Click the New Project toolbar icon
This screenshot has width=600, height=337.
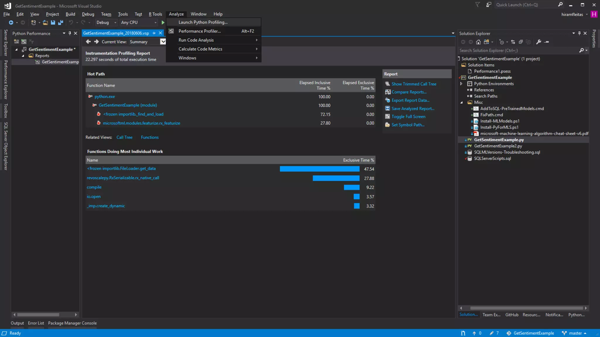33,23
